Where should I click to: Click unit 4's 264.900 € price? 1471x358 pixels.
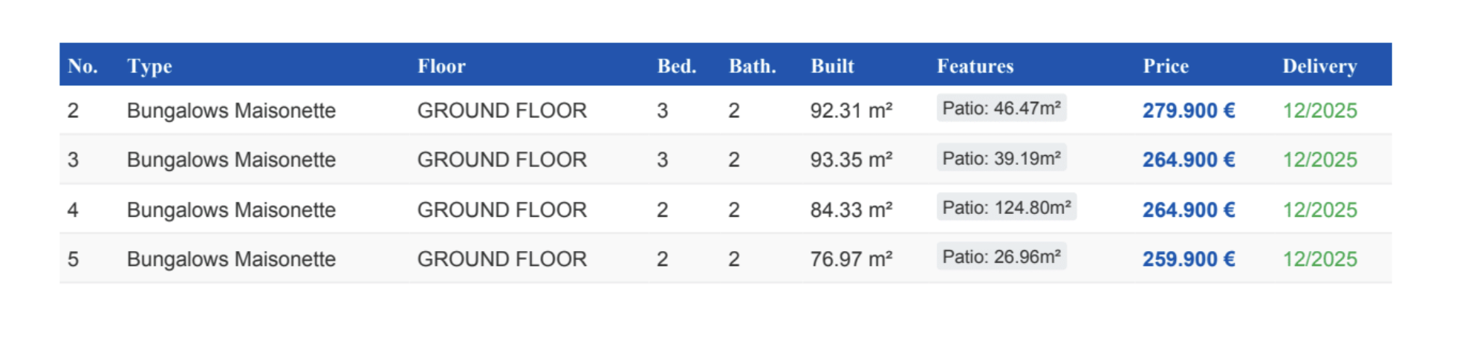(1189, 210)
